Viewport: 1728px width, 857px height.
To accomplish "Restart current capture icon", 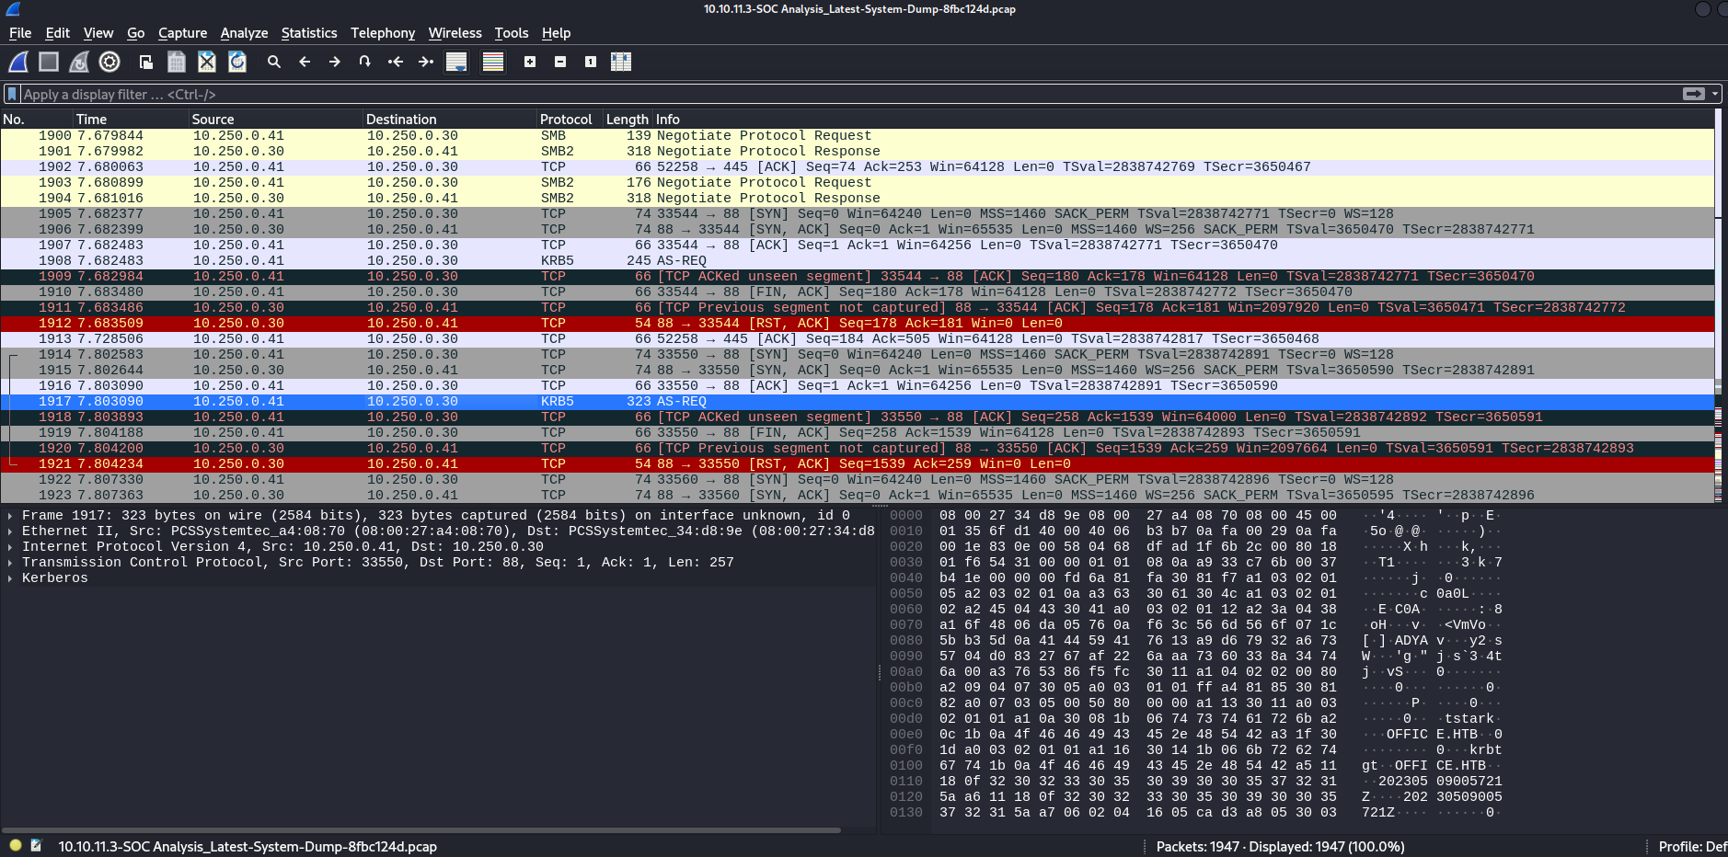I will (x=79, y=62).
